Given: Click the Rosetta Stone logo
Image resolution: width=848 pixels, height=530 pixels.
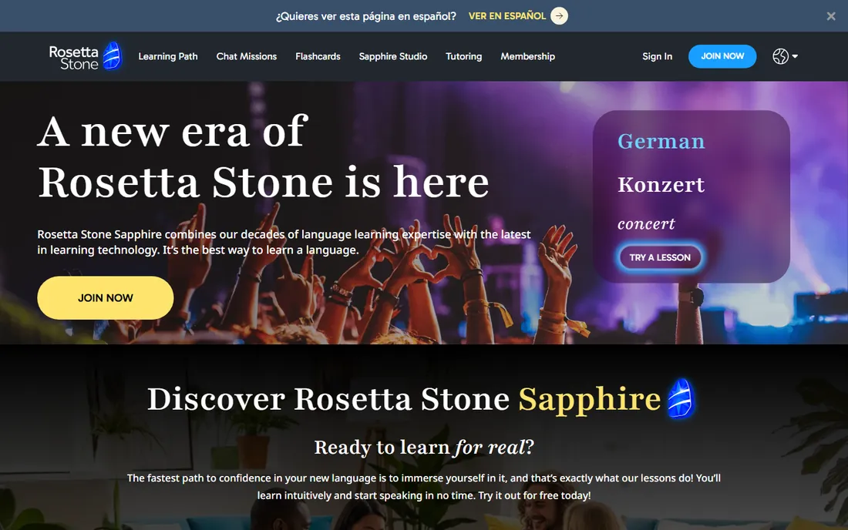Looking at the screenshot, I should [86, 56].
